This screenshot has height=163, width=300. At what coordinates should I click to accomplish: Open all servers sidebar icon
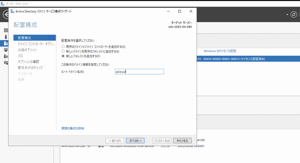point(6,43)
